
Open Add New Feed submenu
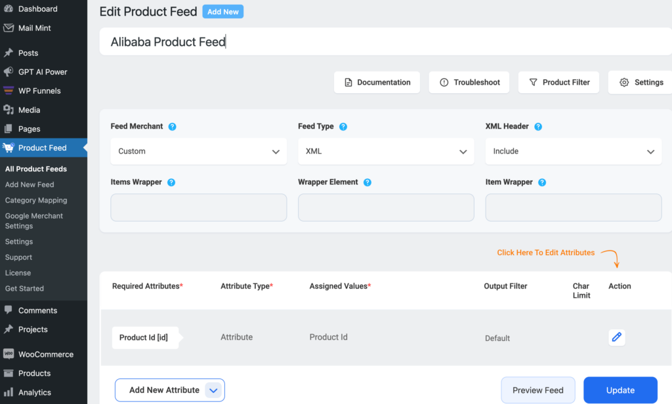coord(30,185)
